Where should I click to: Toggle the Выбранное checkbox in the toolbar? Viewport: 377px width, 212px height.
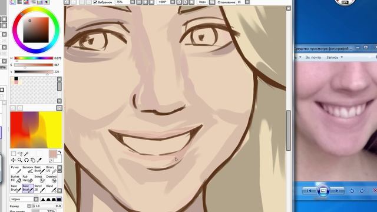coord(95,2)
